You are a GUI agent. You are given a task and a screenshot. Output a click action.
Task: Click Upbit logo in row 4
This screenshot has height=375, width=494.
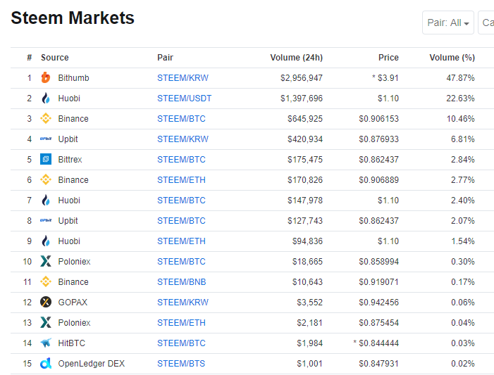click(x=46, y=139)
